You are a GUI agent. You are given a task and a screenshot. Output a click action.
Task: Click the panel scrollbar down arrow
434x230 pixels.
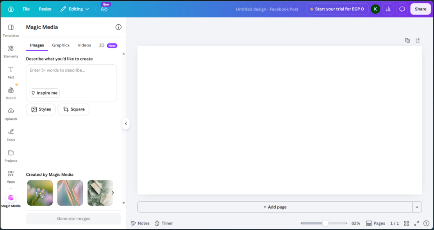(x=124, y=203)
